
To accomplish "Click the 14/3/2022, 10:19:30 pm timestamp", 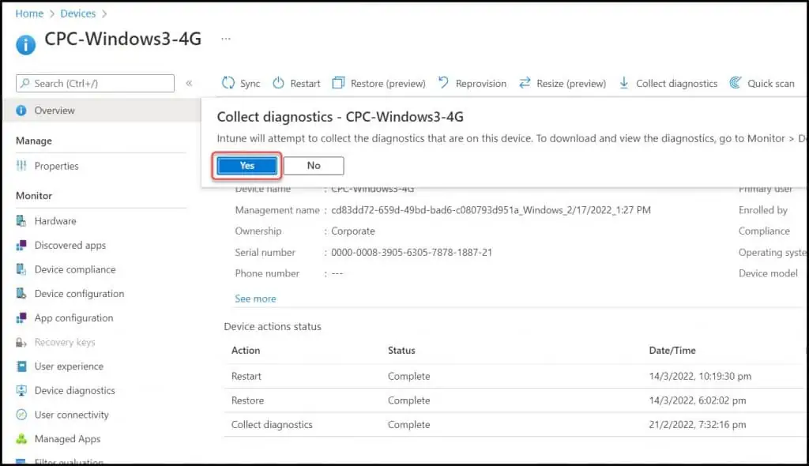I will [x=700, y=376].
